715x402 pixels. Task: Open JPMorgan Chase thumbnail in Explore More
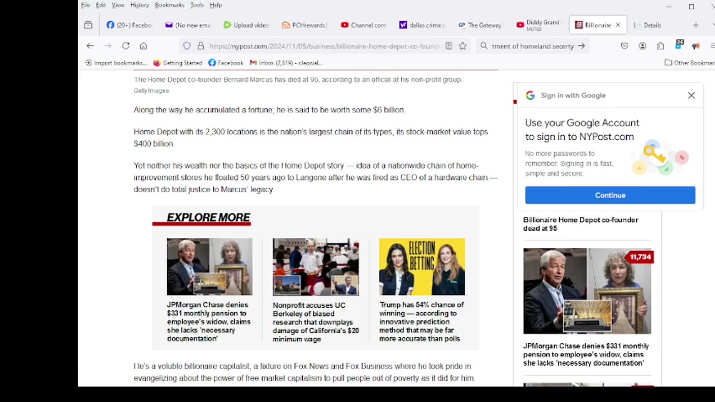click(x=209, y=267)
